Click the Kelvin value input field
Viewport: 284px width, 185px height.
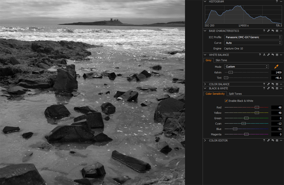tap(276, 72)
